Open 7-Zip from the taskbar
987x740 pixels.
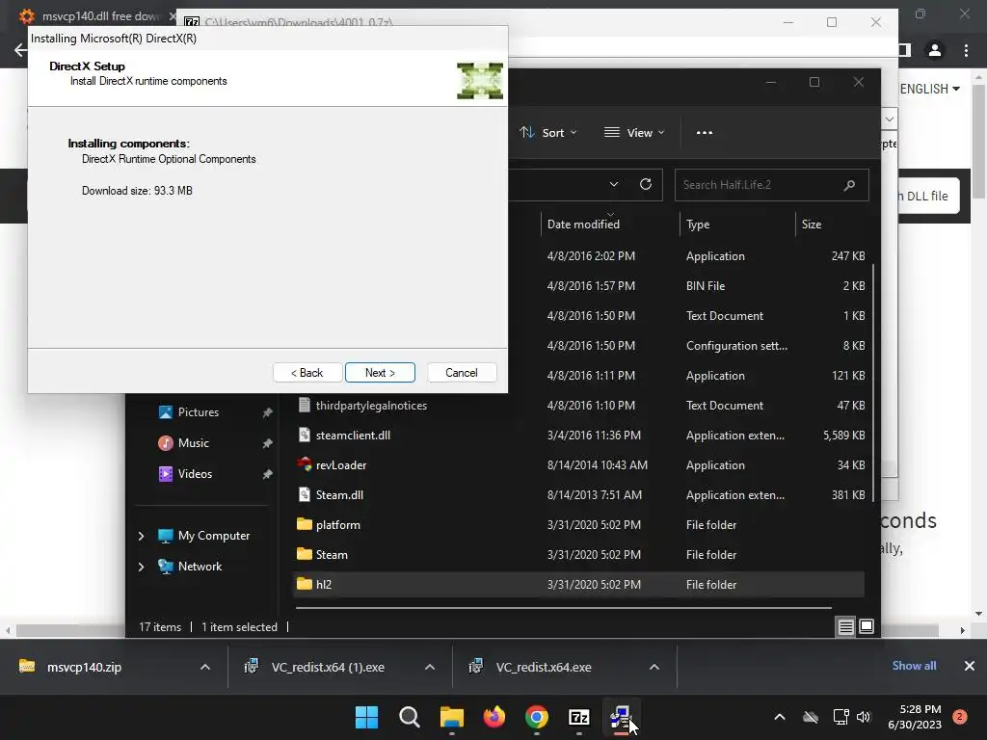point(578,717)
